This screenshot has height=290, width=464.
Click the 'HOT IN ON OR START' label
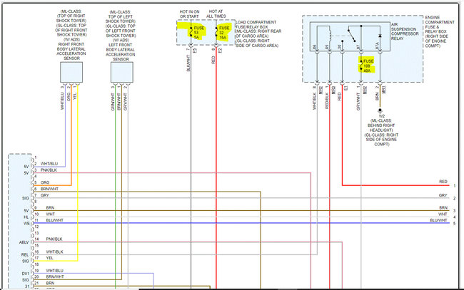pyautogui.click(x=189, y=14)
